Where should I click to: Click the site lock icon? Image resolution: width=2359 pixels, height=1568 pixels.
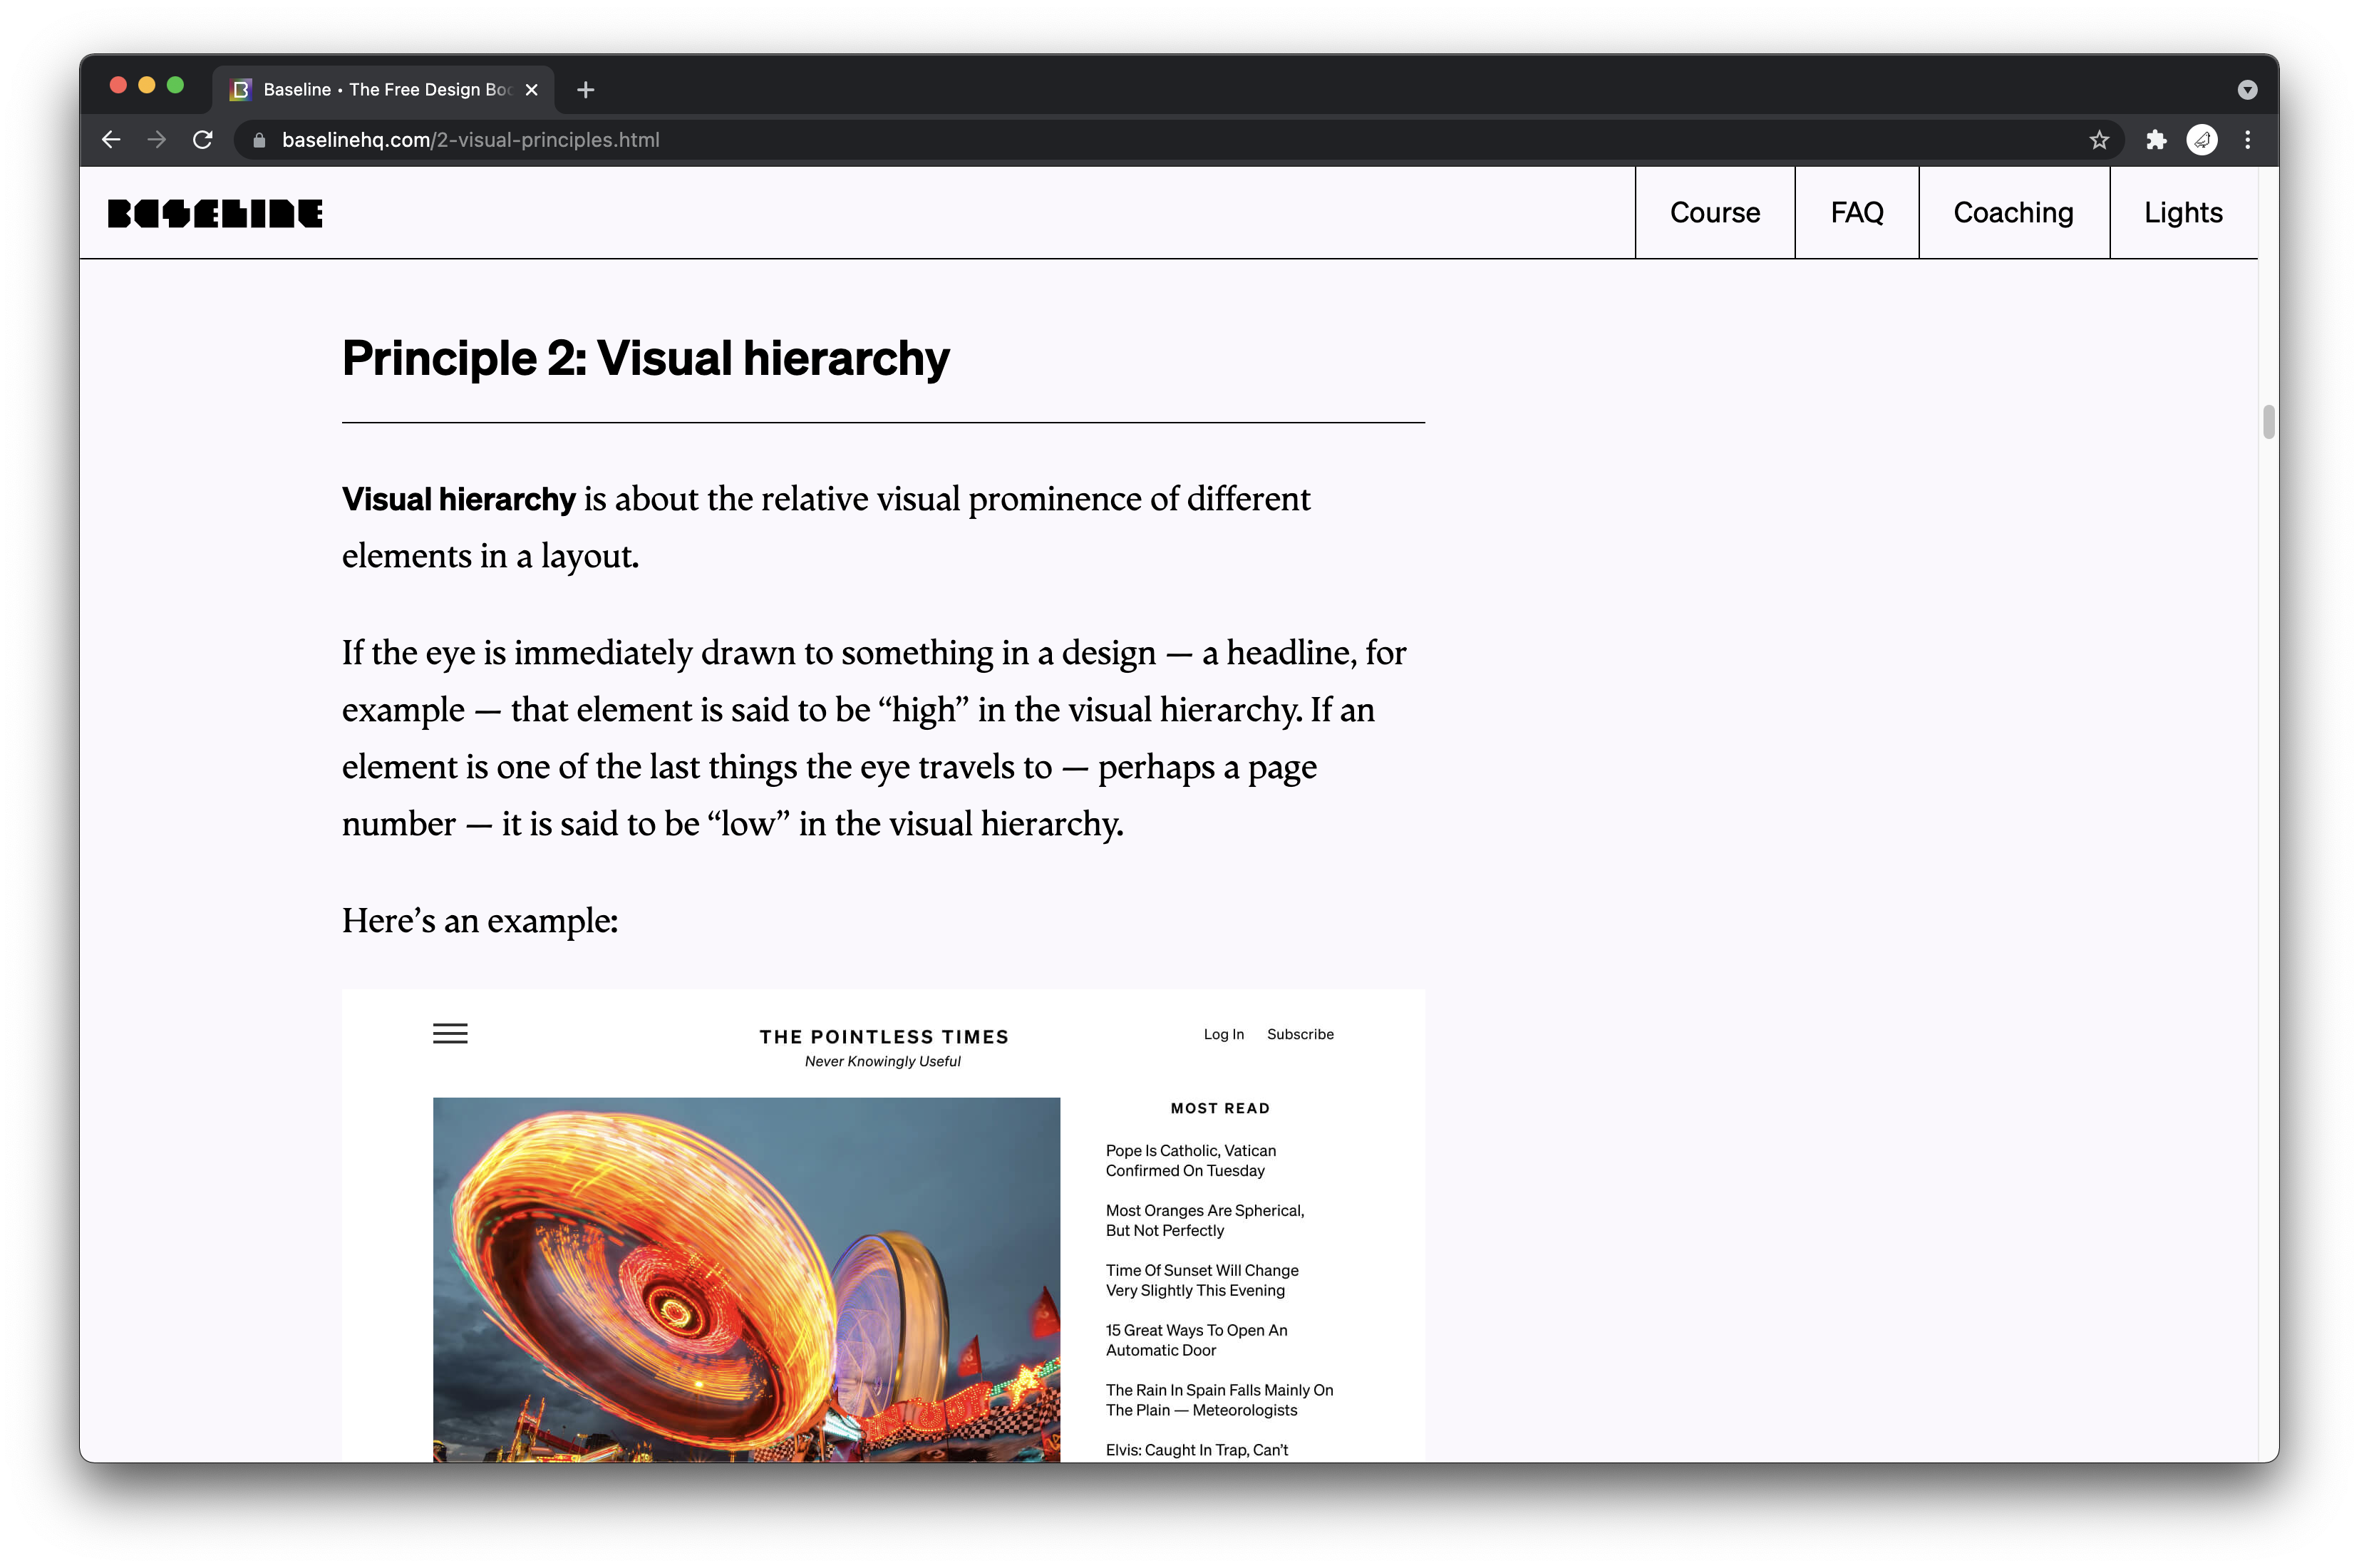pyautogui.click(x=259, y=140)
